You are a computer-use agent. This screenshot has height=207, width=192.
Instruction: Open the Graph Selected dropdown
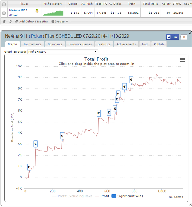pyautogui.click(x=63, y=52)
